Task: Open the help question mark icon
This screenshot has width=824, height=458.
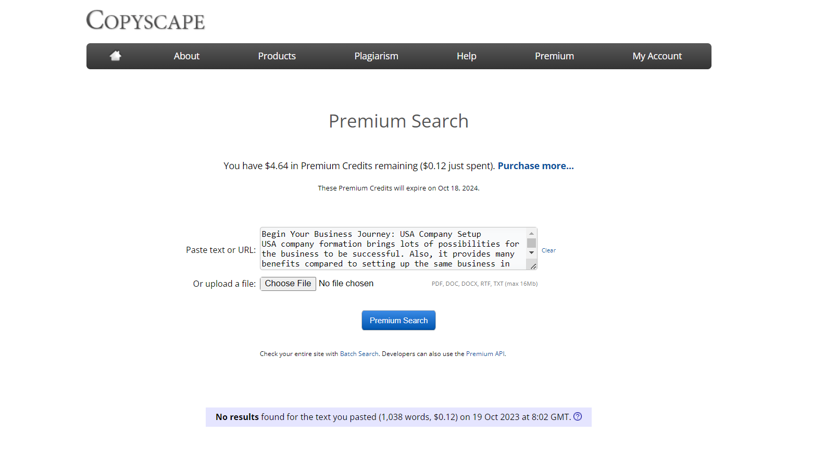Action: click(578, 416)
